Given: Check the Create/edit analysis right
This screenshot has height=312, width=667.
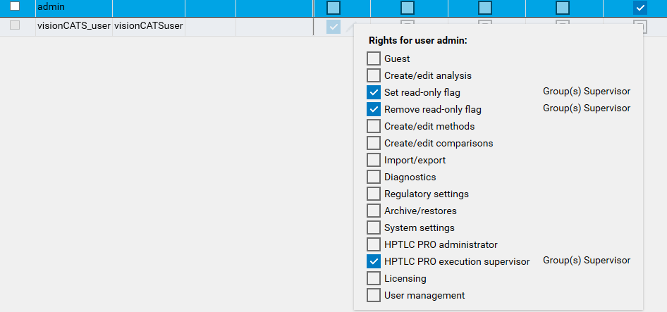Looking at the screenshot, I should (374, 75).
